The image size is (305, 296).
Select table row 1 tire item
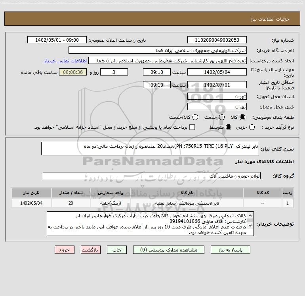(x=152, y=203)
